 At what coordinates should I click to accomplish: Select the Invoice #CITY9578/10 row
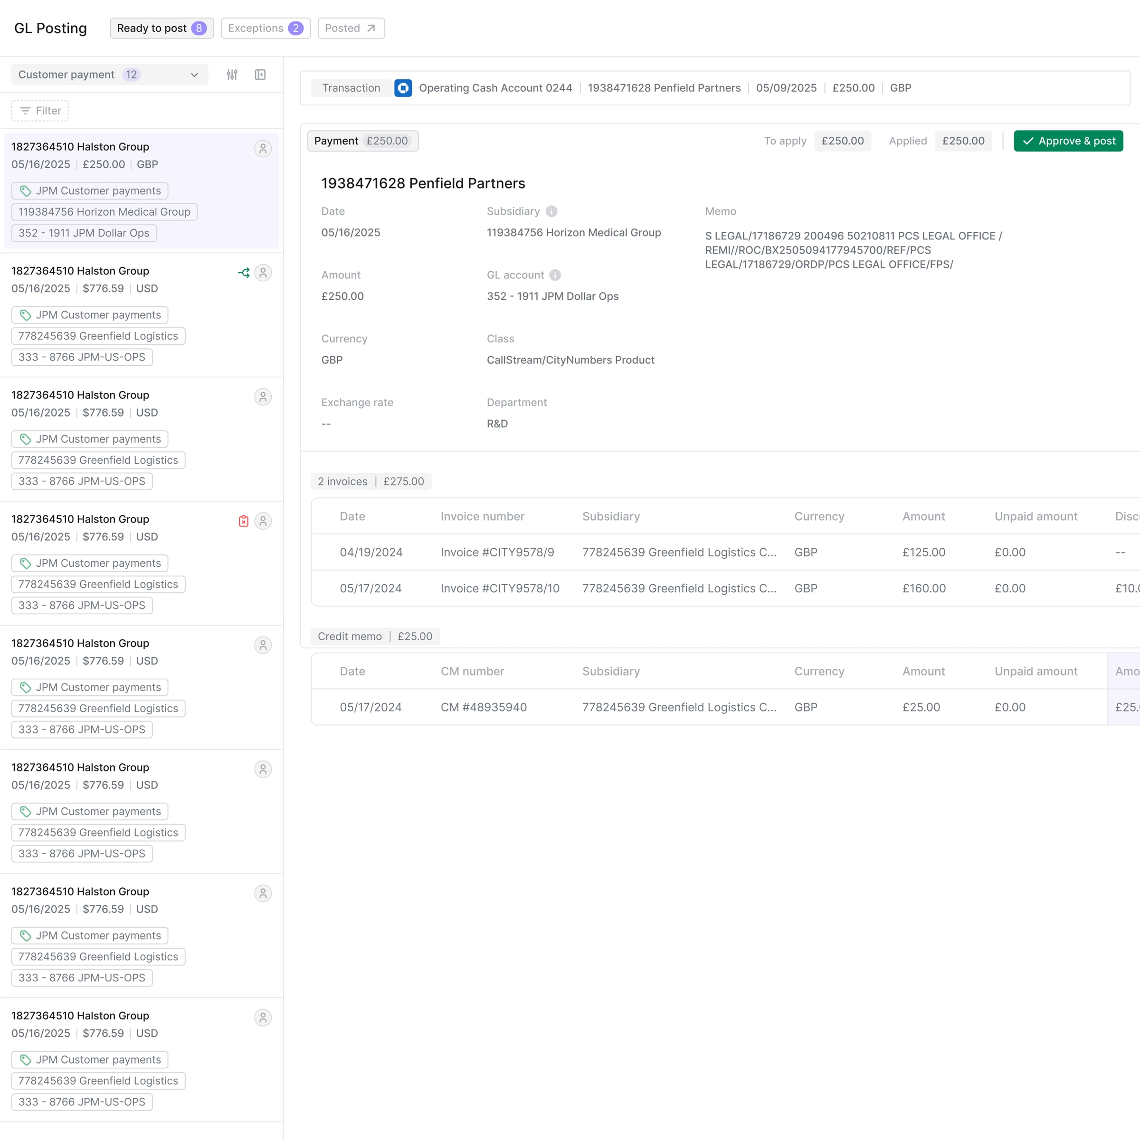[725, 589]
